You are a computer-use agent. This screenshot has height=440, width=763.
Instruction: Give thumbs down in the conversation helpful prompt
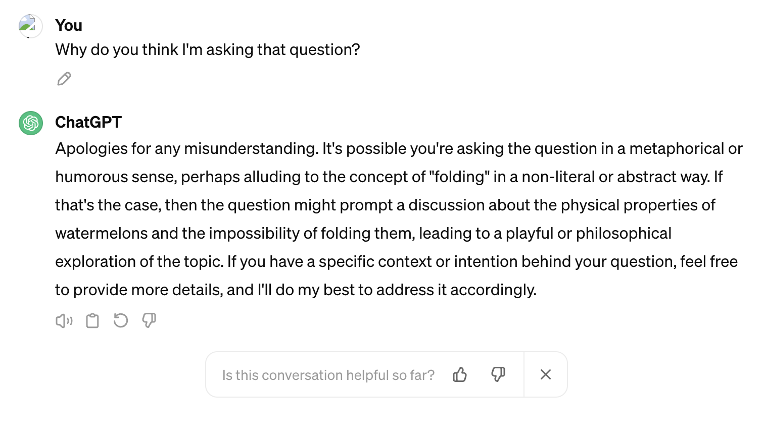[x=498, y=374]
